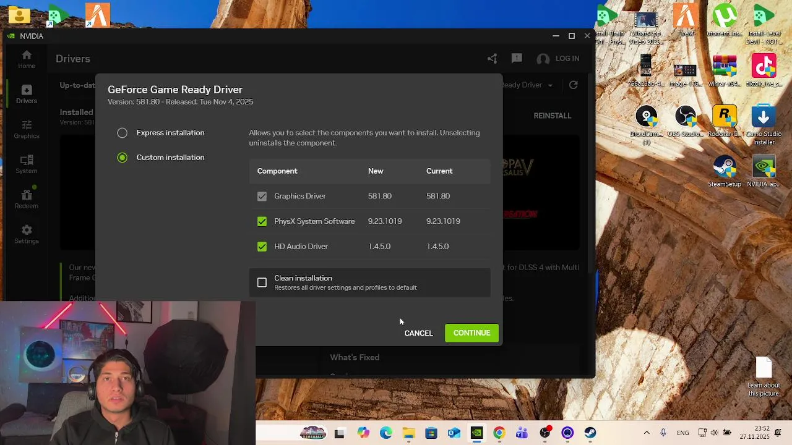Open tiktok_live_s installer desktop icon
Image resolution: width=792 pixels, height=445 pixels.
[764, 71]
